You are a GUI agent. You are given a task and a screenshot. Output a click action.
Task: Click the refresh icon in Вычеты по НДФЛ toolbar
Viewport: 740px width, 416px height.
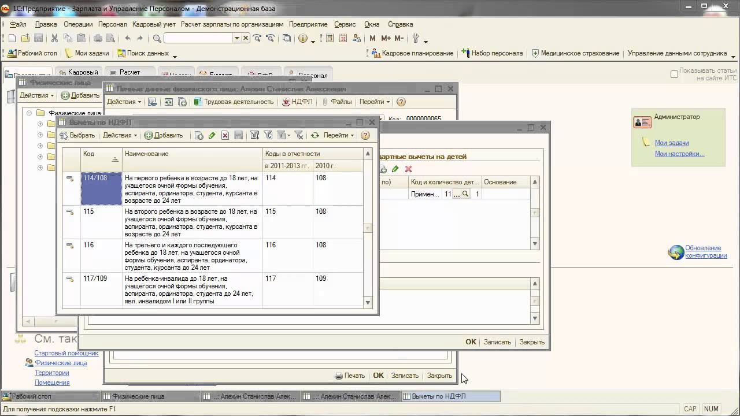(314, 135)
